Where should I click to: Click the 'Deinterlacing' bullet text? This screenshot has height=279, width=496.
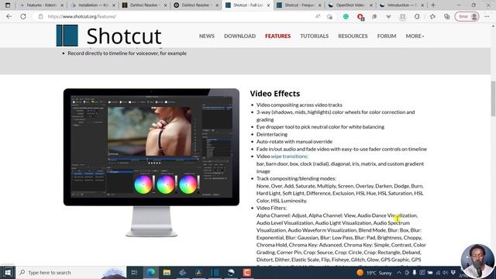[x=272, y=134]
